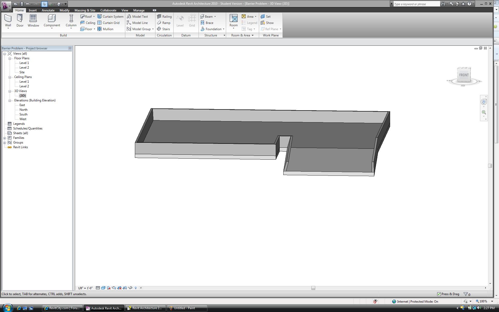Uncheck the Press & Drag checkbox
This screenshot has height=312, width=499.
click(439, 294)
